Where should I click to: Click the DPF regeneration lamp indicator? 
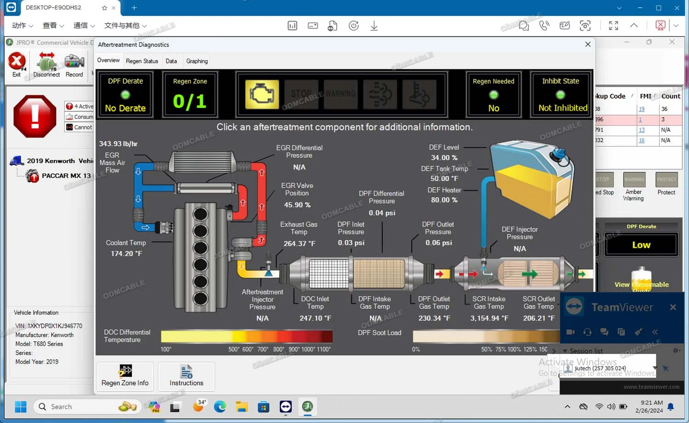(x=380, y=95)
